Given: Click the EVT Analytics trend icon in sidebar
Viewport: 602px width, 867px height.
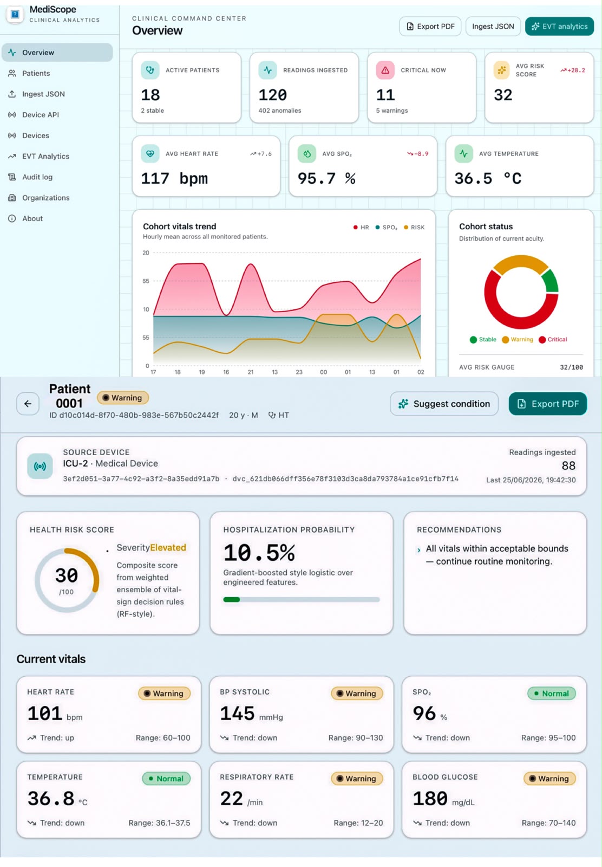Looking at the screenshot, I should point(12,156).
